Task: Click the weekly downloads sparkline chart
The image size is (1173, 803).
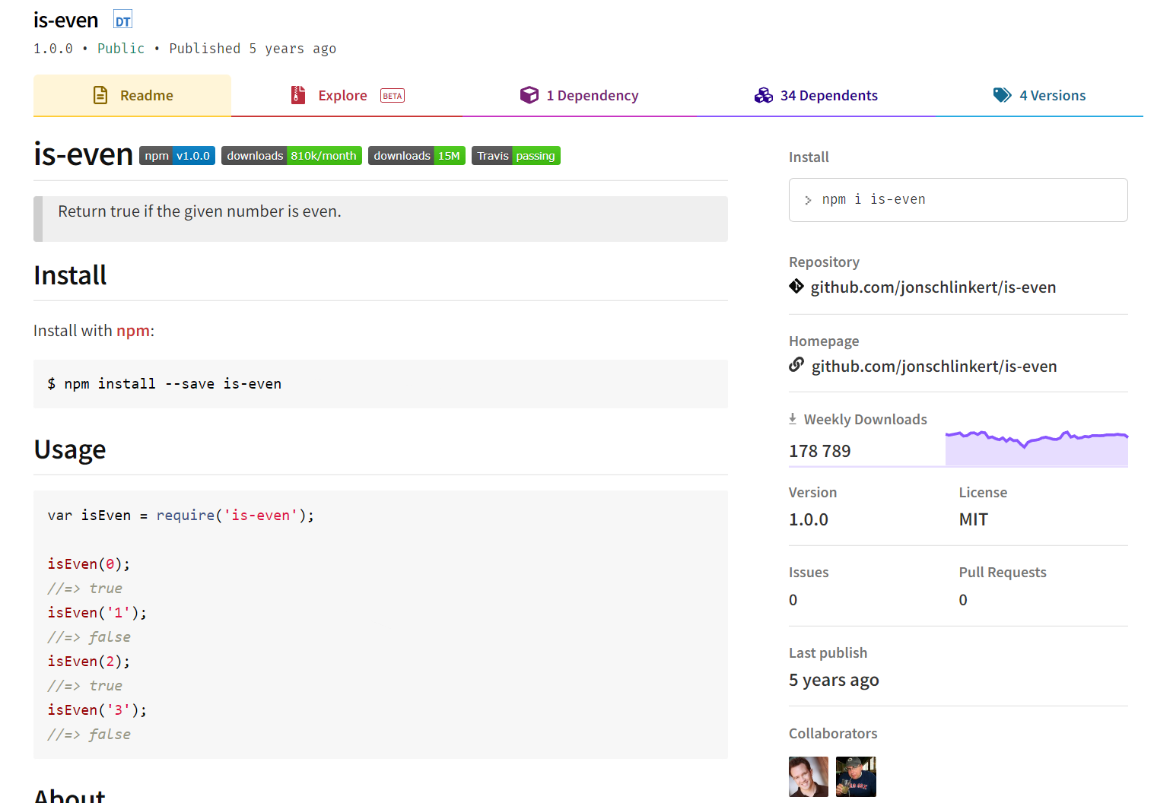Action: click(1037, 448)
